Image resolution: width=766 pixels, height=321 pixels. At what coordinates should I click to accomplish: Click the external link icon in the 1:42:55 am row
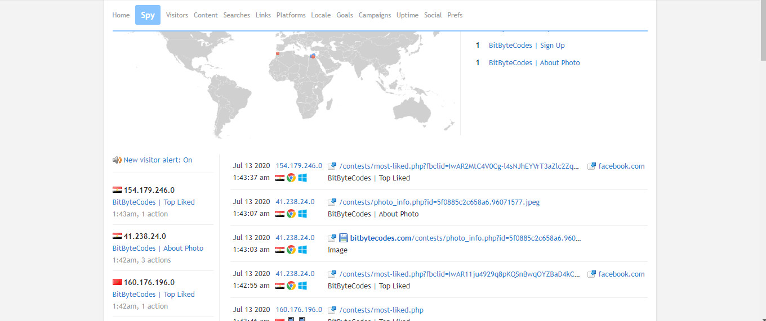coord(332,274)
